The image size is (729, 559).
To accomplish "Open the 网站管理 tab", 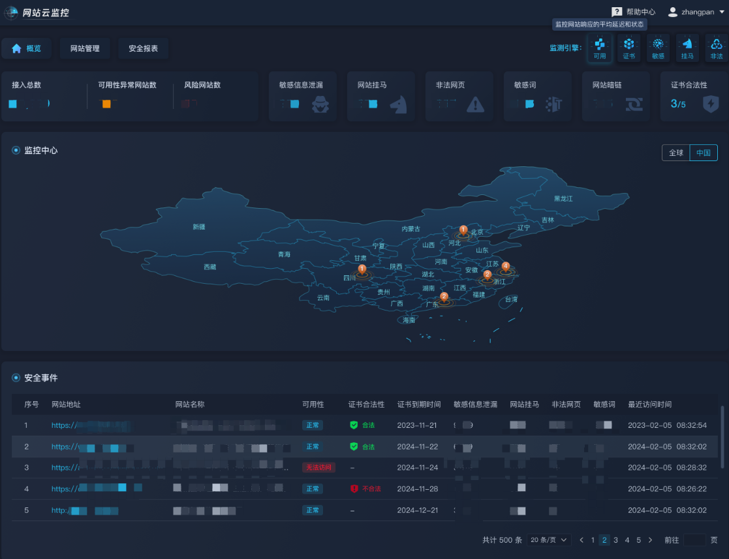I will coord(85,48).
